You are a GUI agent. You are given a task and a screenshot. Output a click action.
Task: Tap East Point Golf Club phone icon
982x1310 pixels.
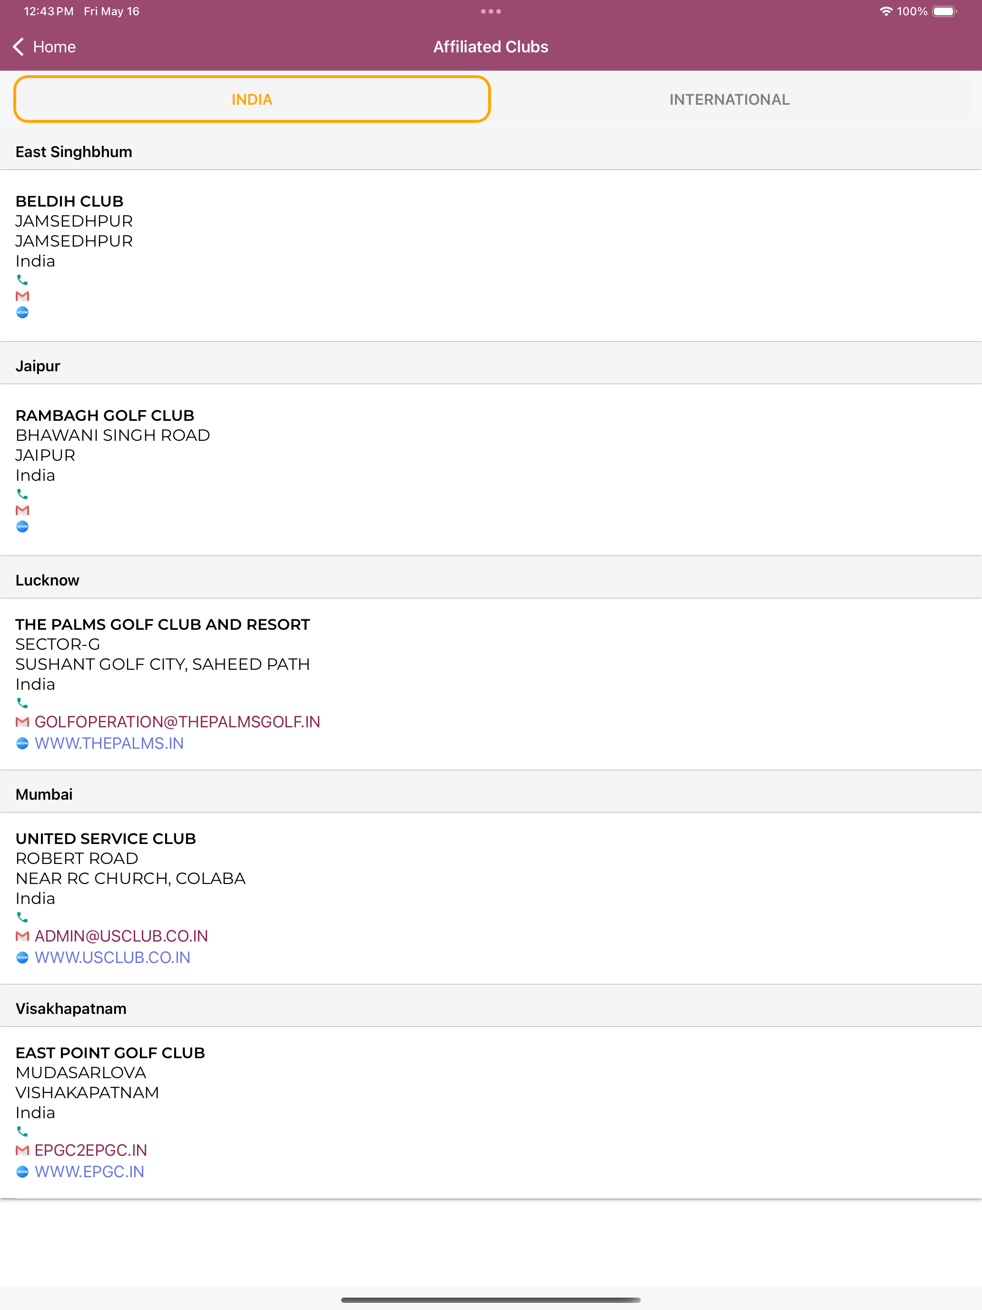click(x=22, y=1132)
